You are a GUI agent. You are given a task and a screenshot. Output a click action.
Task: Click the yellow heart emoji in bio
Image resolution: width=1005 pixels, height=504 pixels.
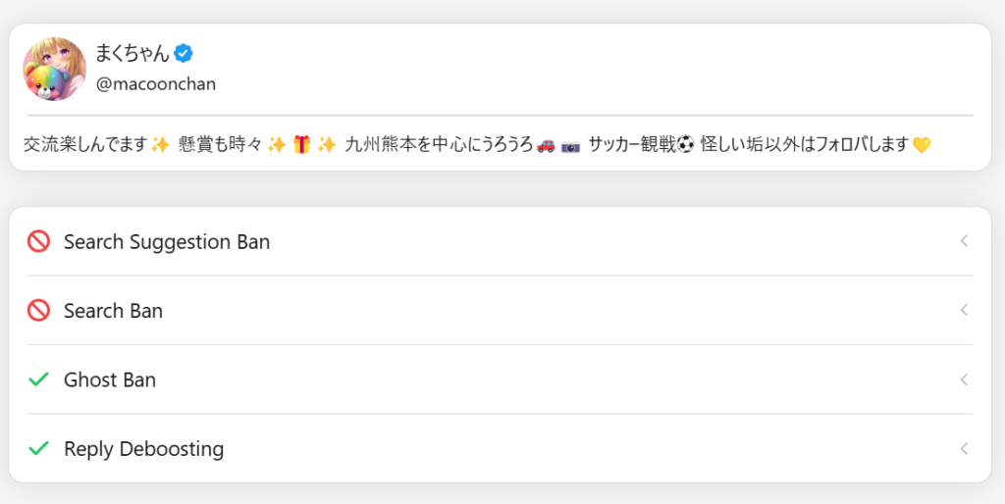(x=921, y=145)
